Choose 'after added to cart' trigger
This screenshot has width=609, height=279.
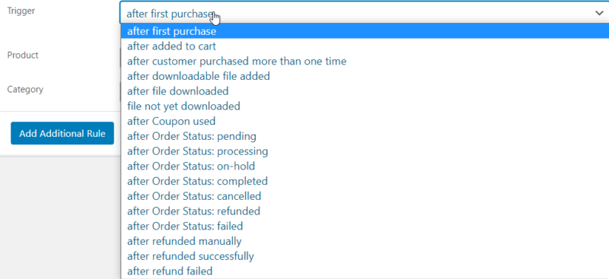(365, 46)
